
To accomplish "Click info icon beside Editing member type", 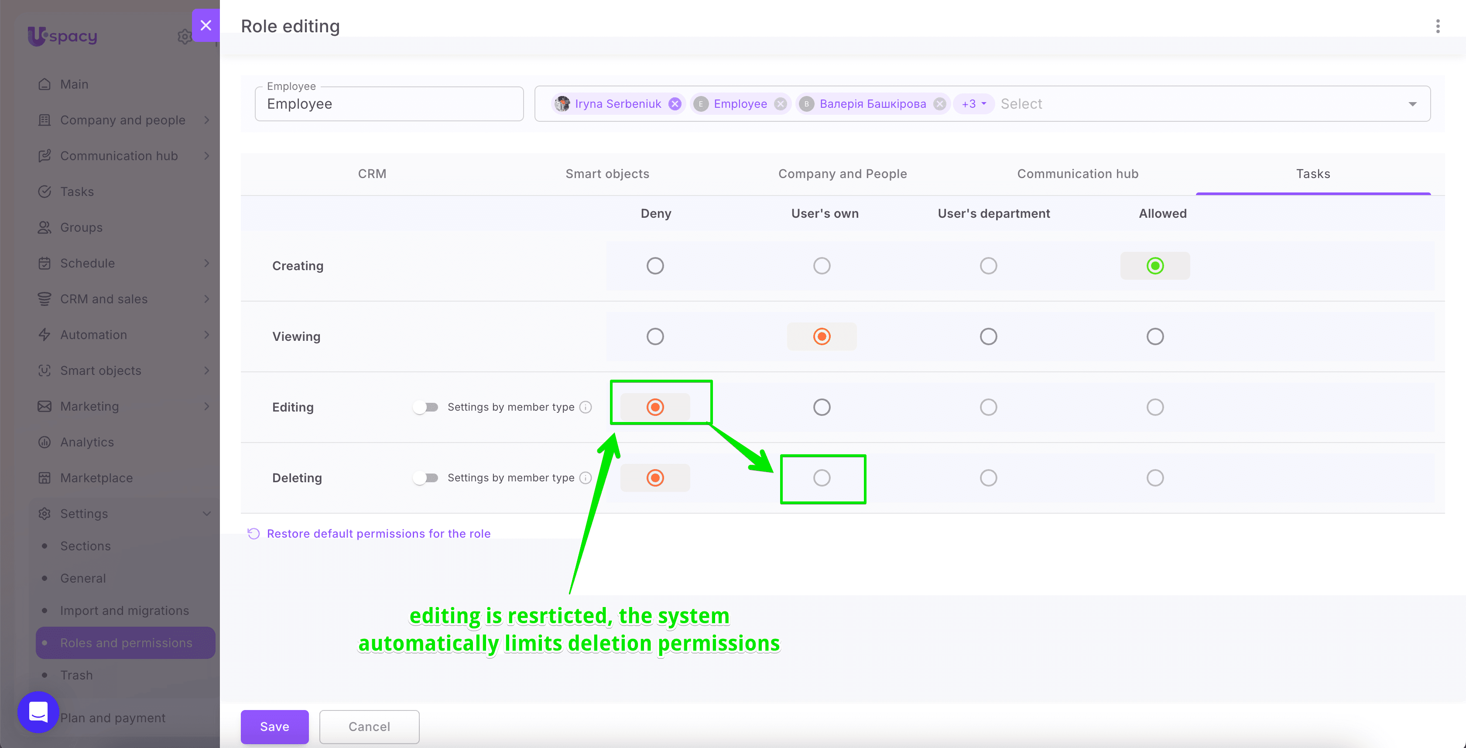I will (586, 407).
